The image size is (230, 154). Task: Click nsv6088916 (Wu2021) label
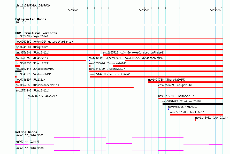click(x=183, y=107)
